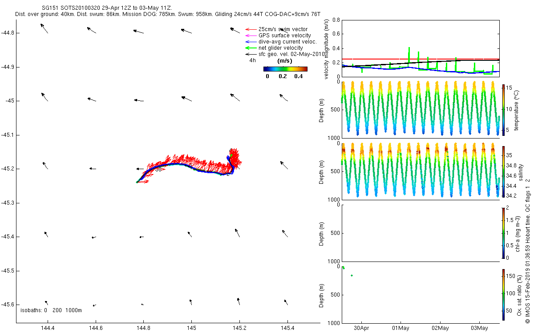Click the 1.5 tick on chl-a colorbar
The height and width of the screenshot is (333, 534).
(x=510, y=220)
